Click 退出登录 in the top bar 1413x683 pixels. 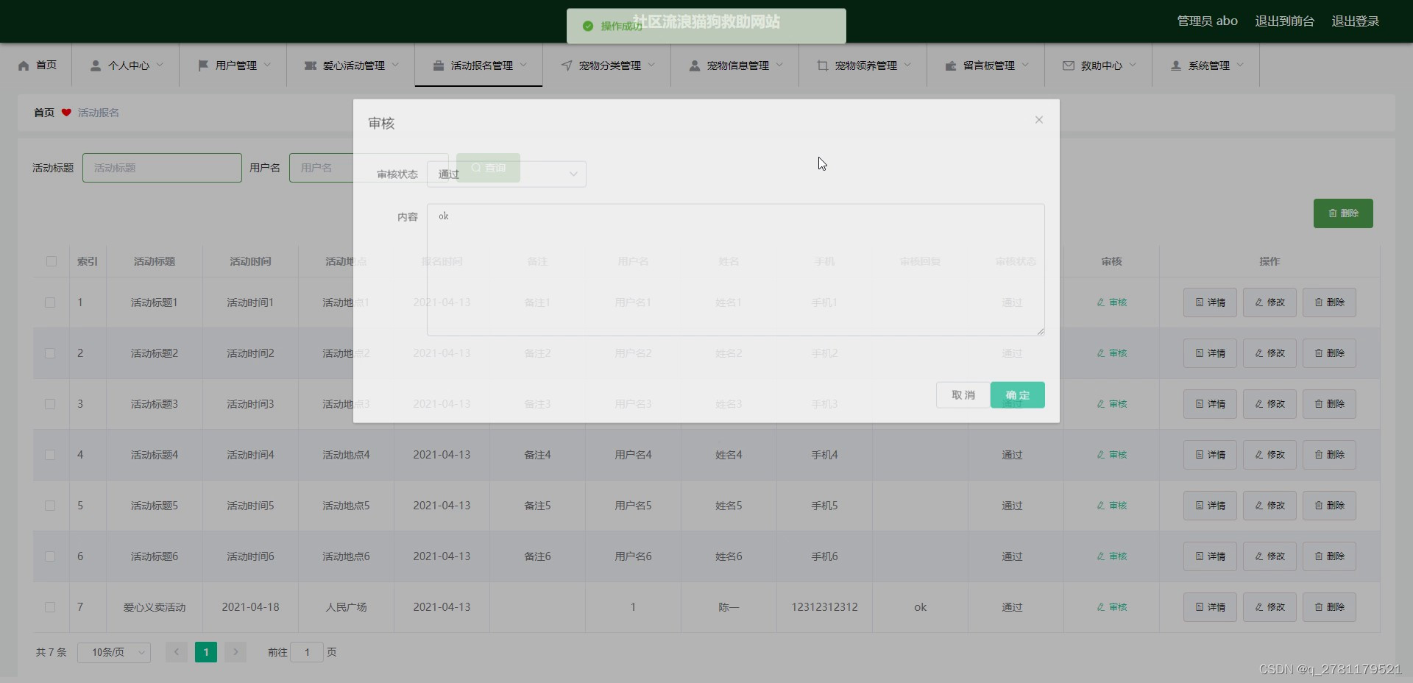tap(1356, 21)
